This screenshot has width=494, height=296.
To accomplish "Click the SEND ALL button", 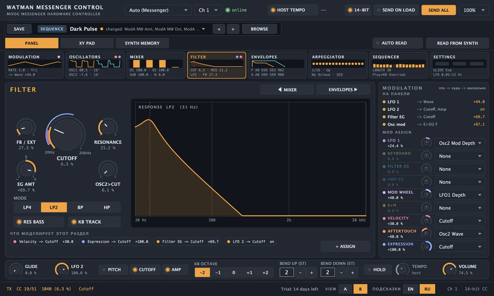I will (x=438, y=10).
